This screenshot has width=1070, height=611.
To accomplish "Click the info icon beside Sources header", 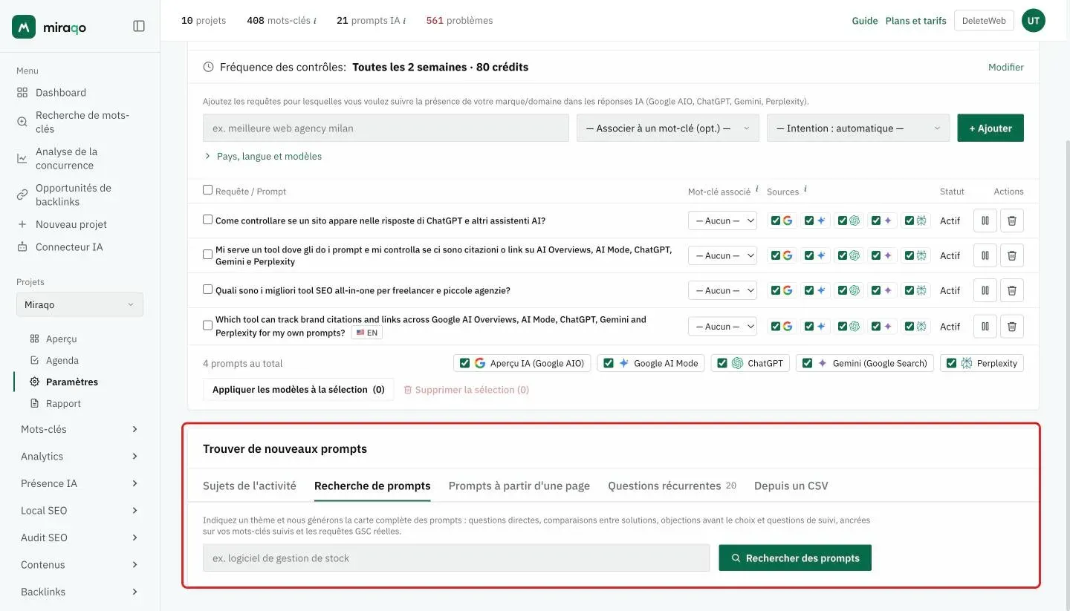I will 805,189.
